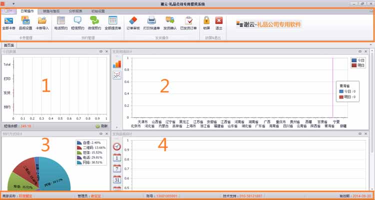Close the bottom-right chart panel
The width and height of the screenshot is (375, 200).
pos(365,134)
